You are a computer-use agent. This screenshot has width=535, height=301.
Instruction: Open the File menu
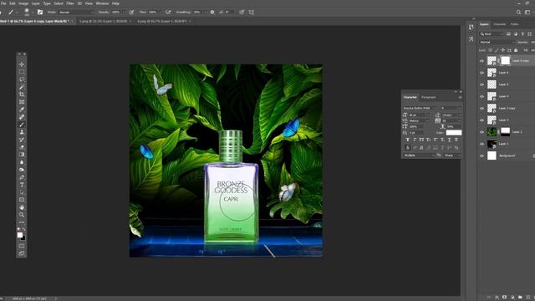click(x=3, y=3)
